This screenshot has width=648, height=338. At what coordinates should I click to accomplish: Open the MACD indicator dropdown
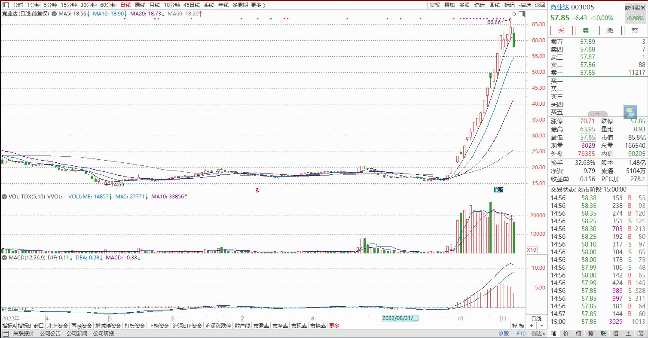4,258
